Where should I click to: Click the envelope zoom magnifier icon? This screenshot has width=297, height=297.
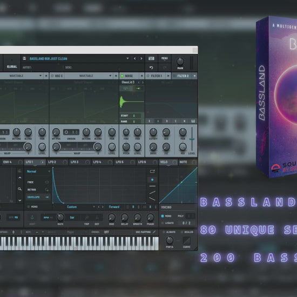point(19,189)
